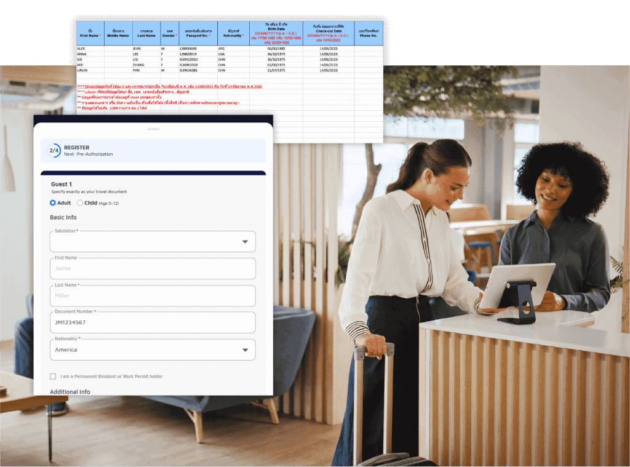Click the REGISTER step header
Image resolution: width=630 pixels, height=467 pixels.
[x=77, y=148]
